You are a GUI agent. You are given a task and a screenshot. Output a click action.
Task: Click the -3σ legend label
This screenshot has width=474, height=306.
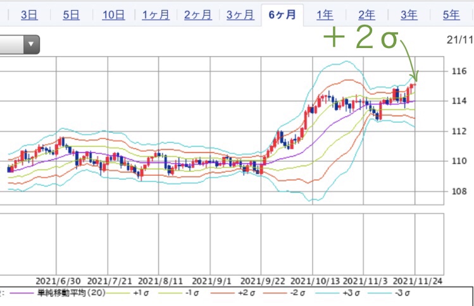[402, 293]
